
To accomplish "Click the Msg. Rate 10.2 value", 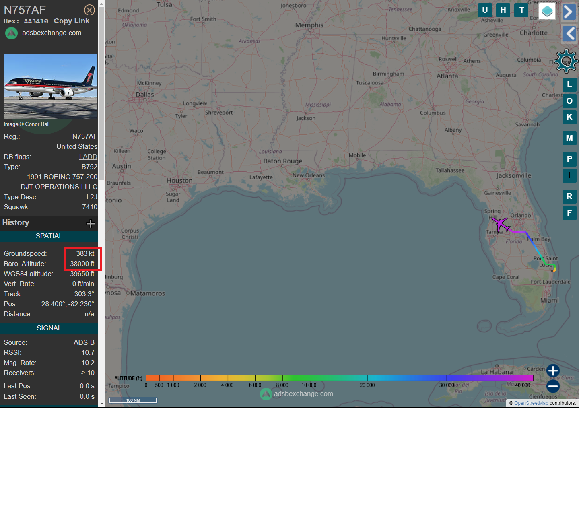I will point(88,363).
